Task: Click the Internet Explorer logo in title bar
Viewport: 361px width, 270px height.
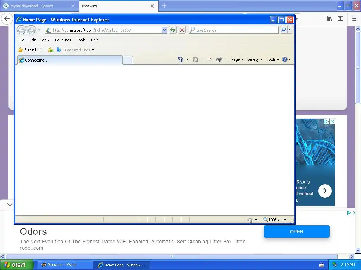Action: [x=19, y=20]
